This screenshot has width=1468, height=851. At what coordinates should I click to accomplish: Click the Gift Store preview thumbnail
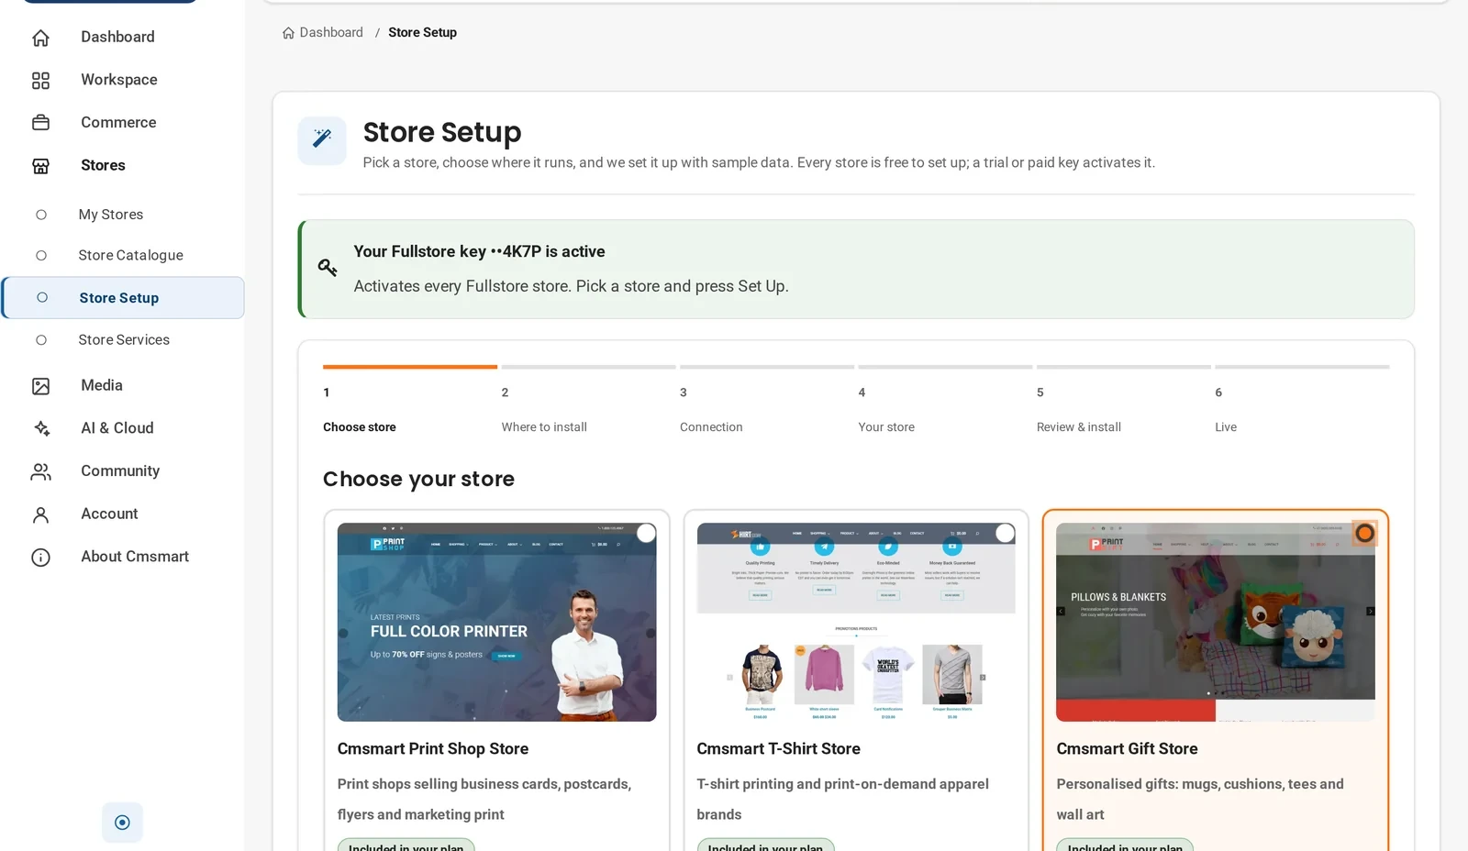click(x=1216, y=623)
